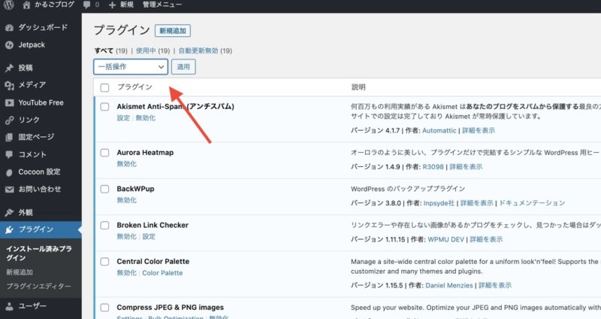
Task: Open Akismet 設定 link
Action: 123,118
